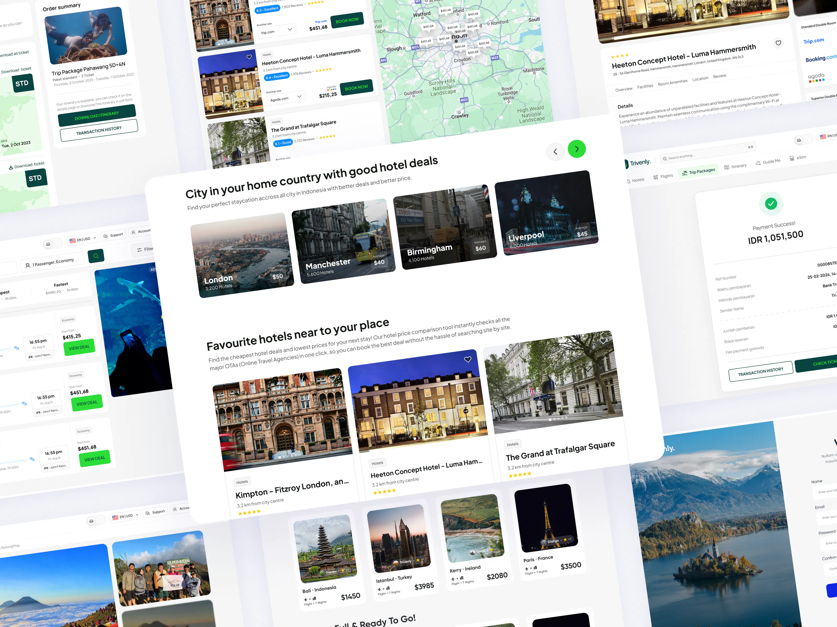Click the green next-arrow carousel button
This screenshot has width=837, height=627.
coord(576,149)
